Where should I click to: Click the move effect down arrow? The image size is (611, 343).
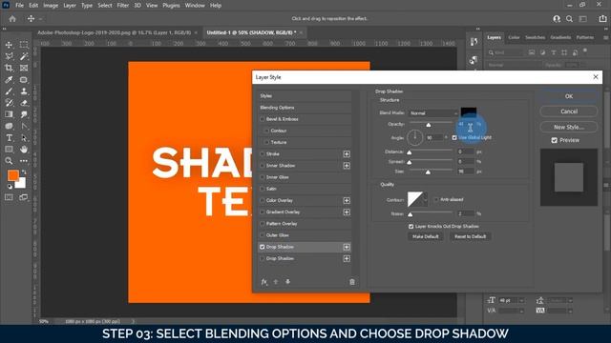(x=287, y=282)
